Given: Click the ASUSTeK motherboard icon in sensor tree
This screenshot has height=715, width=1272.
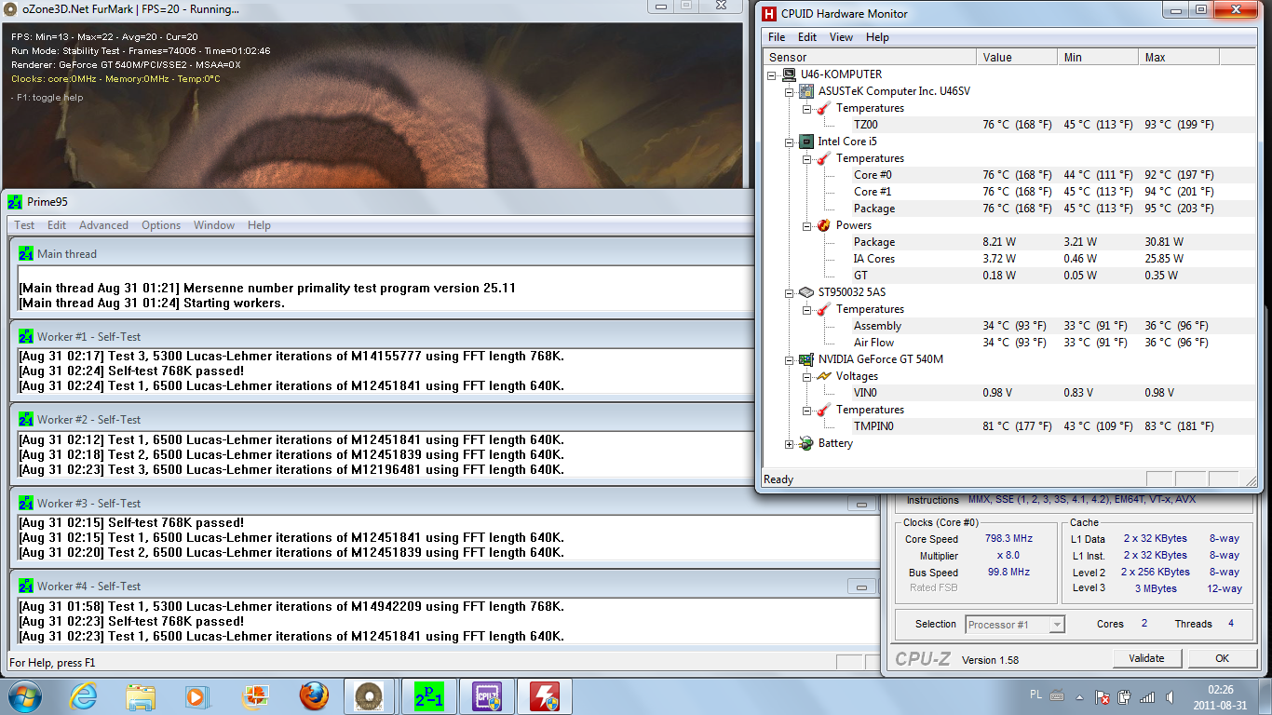Looking at the screenshot, I should (806, 91).
